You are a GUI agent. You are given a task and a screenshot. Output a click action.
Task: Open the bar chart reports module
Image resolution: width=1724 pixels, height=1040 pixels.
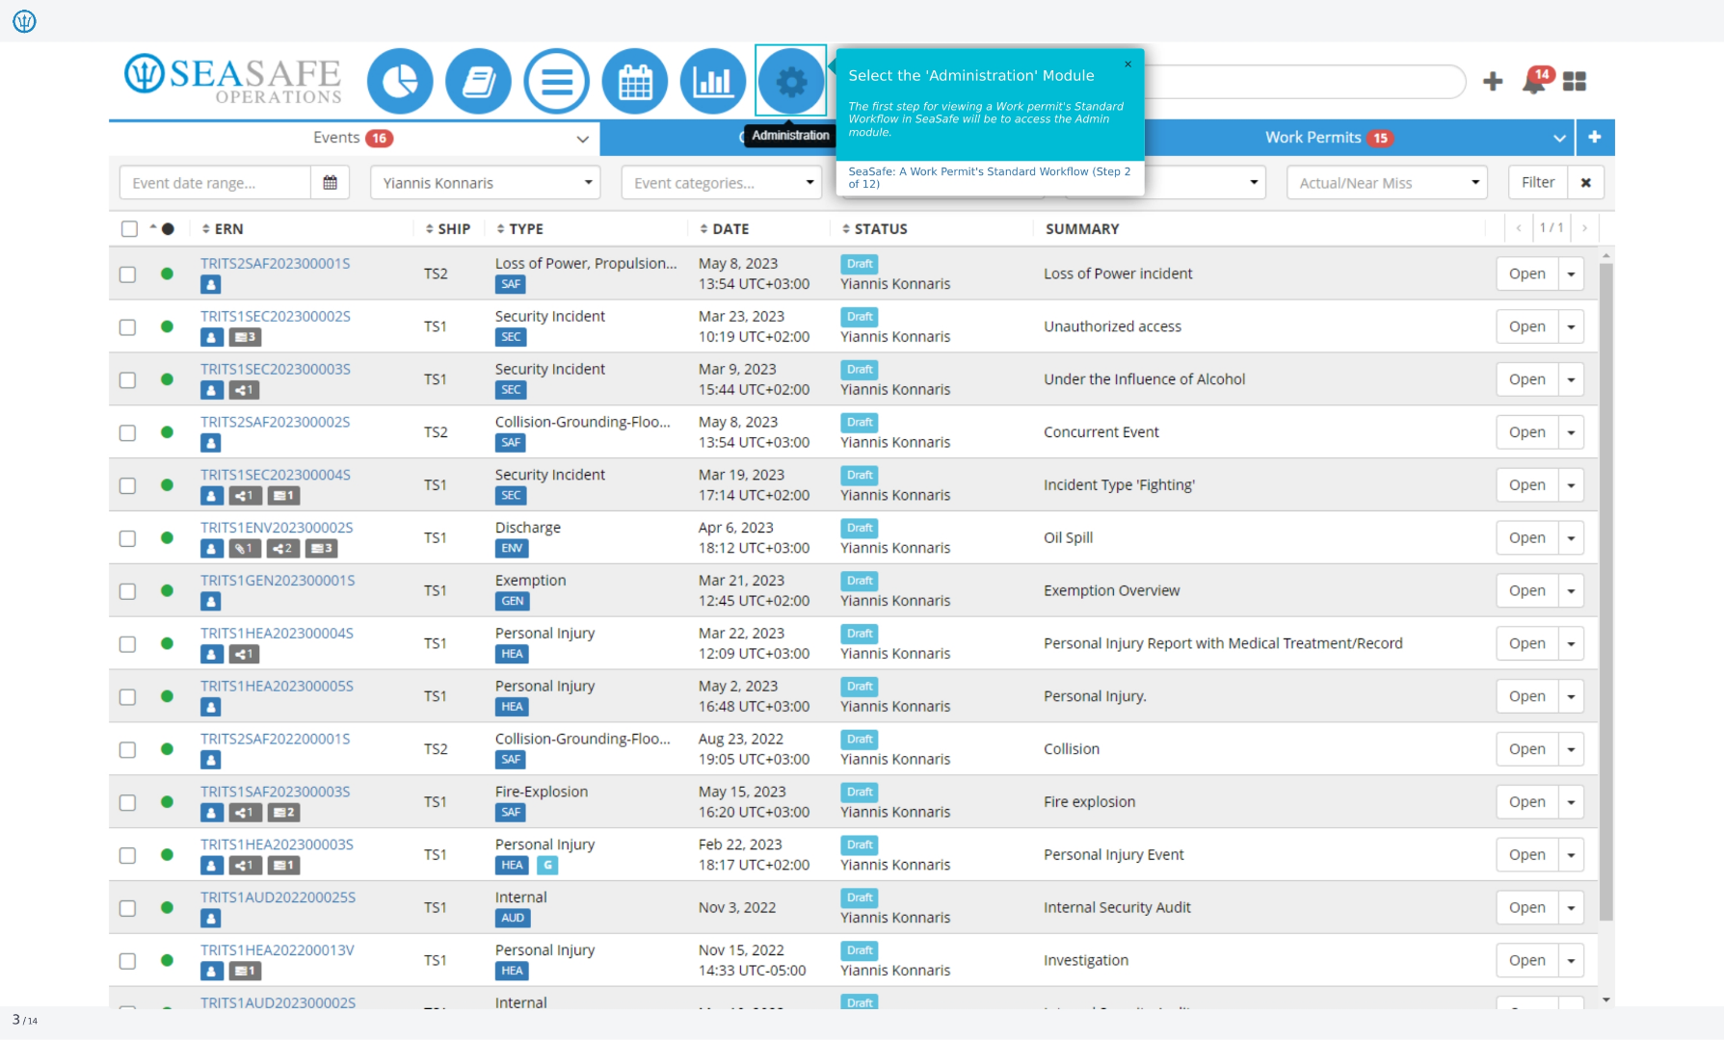[712, 82]
